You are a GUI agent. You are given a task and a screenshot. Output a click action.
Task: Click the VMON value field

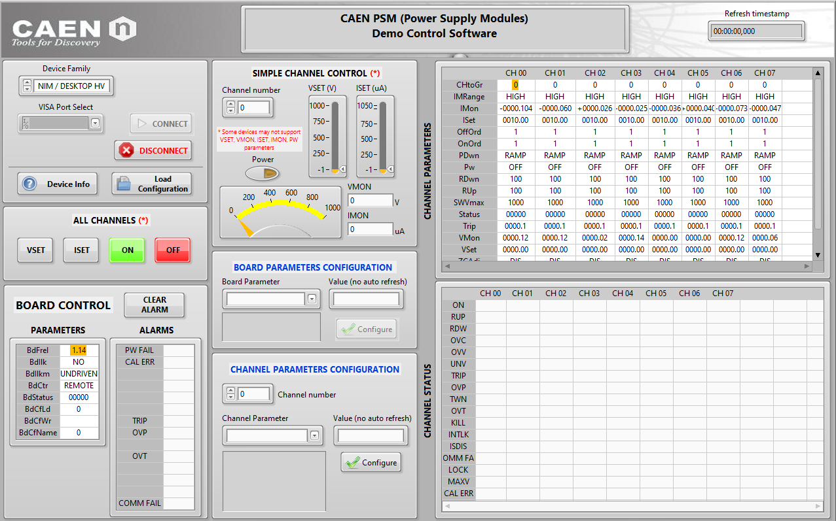pos(370,201)
